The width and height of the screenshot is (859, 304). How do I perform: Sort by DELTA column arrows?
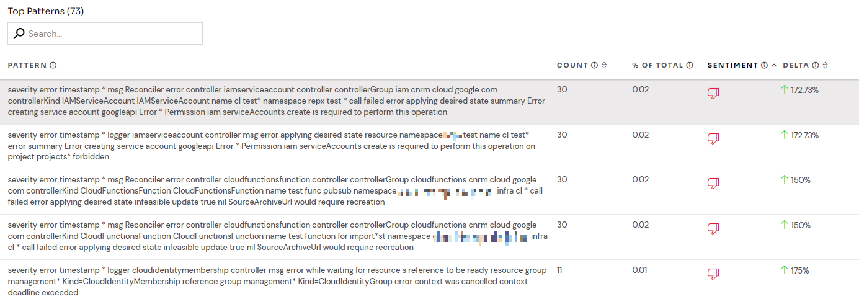825,65
